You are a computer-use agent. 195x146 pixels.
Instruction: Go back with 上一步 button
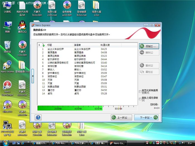tap(121, 117)
